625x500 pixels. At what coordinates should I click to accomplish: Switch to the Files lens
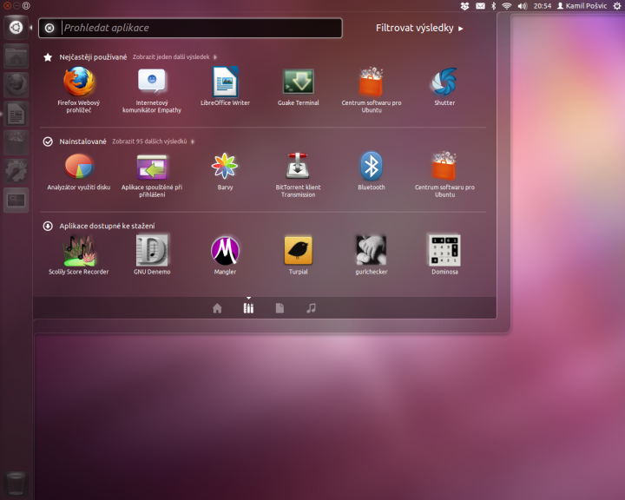point(280,308)
